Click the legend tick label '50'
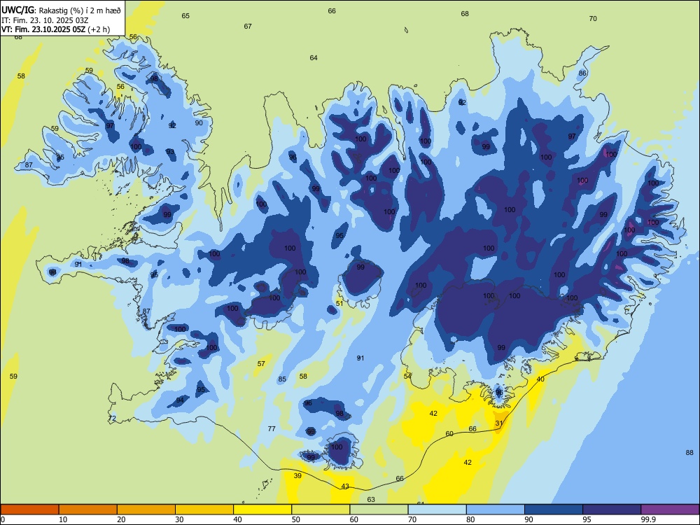Screen dimensions: 700x525 click(296, 519)
